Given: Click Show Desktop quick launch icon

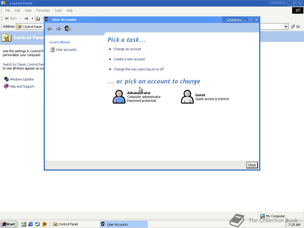Looking at the screenshot, I should point(24,224).
